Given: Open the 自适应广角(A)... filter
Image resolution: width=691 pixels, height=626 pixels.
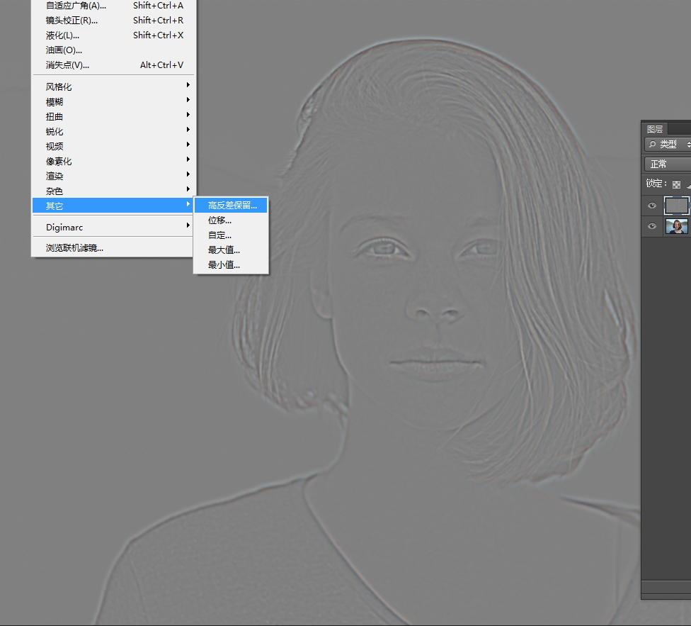Looking at the screenshot, I should [113, 6].
